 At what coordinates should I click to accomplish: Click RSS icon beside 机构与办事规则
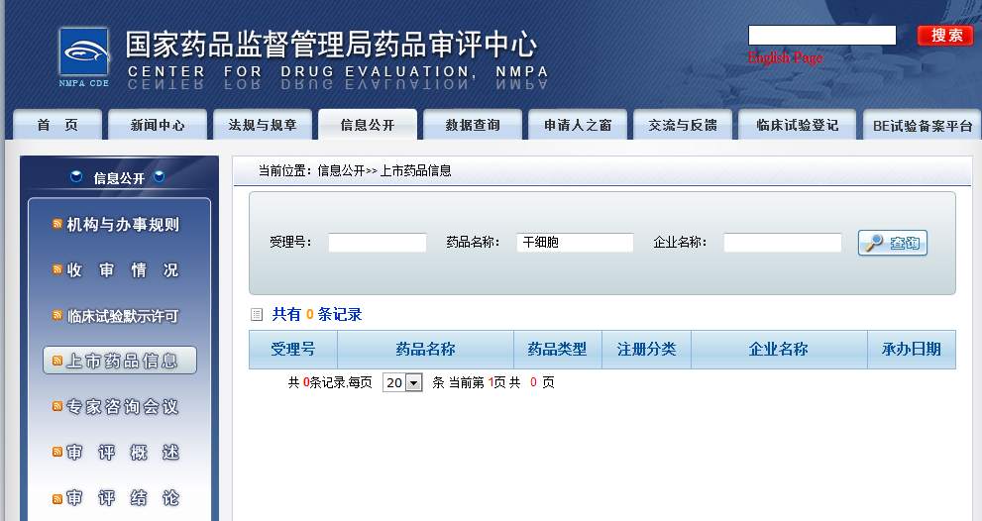pyautogui.click(x=57, y=224)
